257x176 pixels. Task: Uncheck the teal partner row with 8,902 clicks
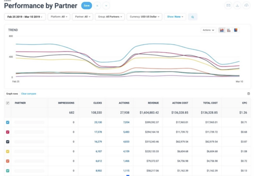click(8, 171)
